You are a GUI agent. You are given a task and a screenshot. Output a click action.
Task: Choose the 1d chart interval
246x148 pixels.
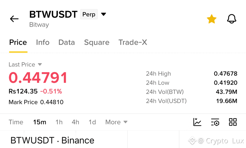(x=92, y=122)
